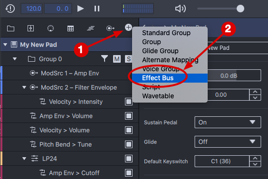Toggle Velocity > Intensity bypass checkbox
The width and height of the screenshot is (268, 179).
[x=128, y=102]
